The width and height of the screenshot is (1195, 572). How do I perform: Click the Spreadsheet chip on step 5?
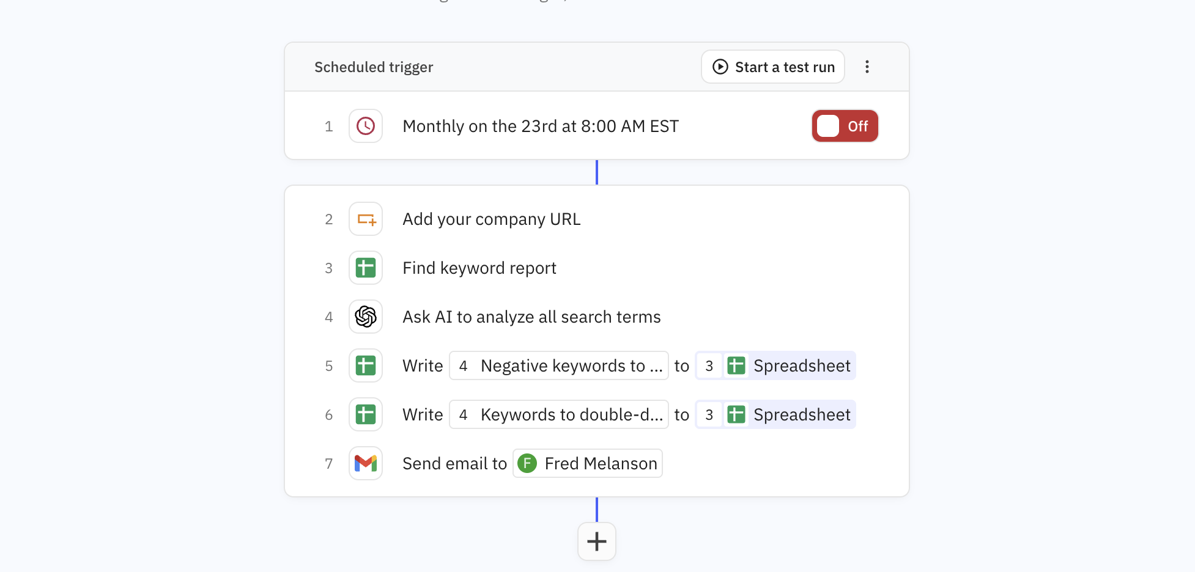[x=775, y=365]
